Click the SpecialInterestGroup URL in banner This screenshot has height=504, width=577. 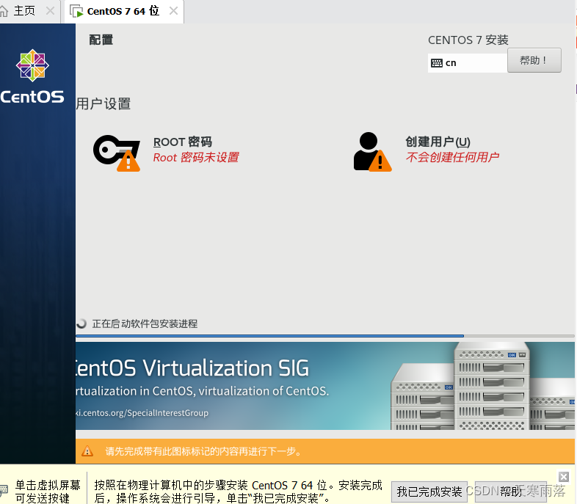point(142,413)
